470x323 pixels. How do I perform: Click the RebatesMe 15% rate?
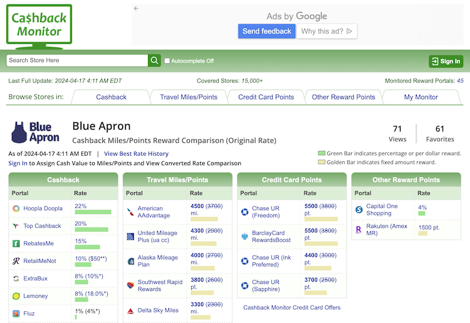pyautogui.click(x=81, y=241)
